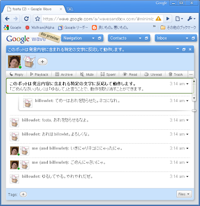Image resolution: width=200 pixels, height=206 pixels.
Task: Close the foota Google Wave tab
Action: 61,9
